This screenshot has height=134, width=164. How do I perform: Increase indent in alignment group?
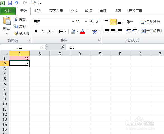pos(135,31)
